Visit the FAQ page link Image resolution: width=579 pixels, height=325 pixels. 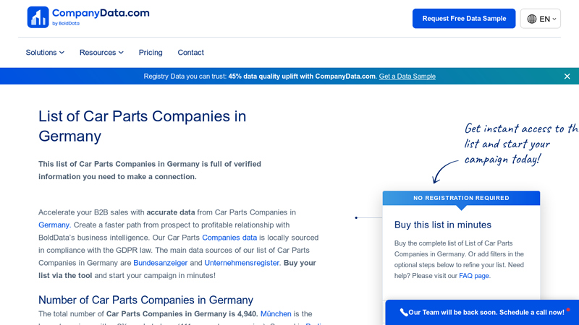[474, 276]
